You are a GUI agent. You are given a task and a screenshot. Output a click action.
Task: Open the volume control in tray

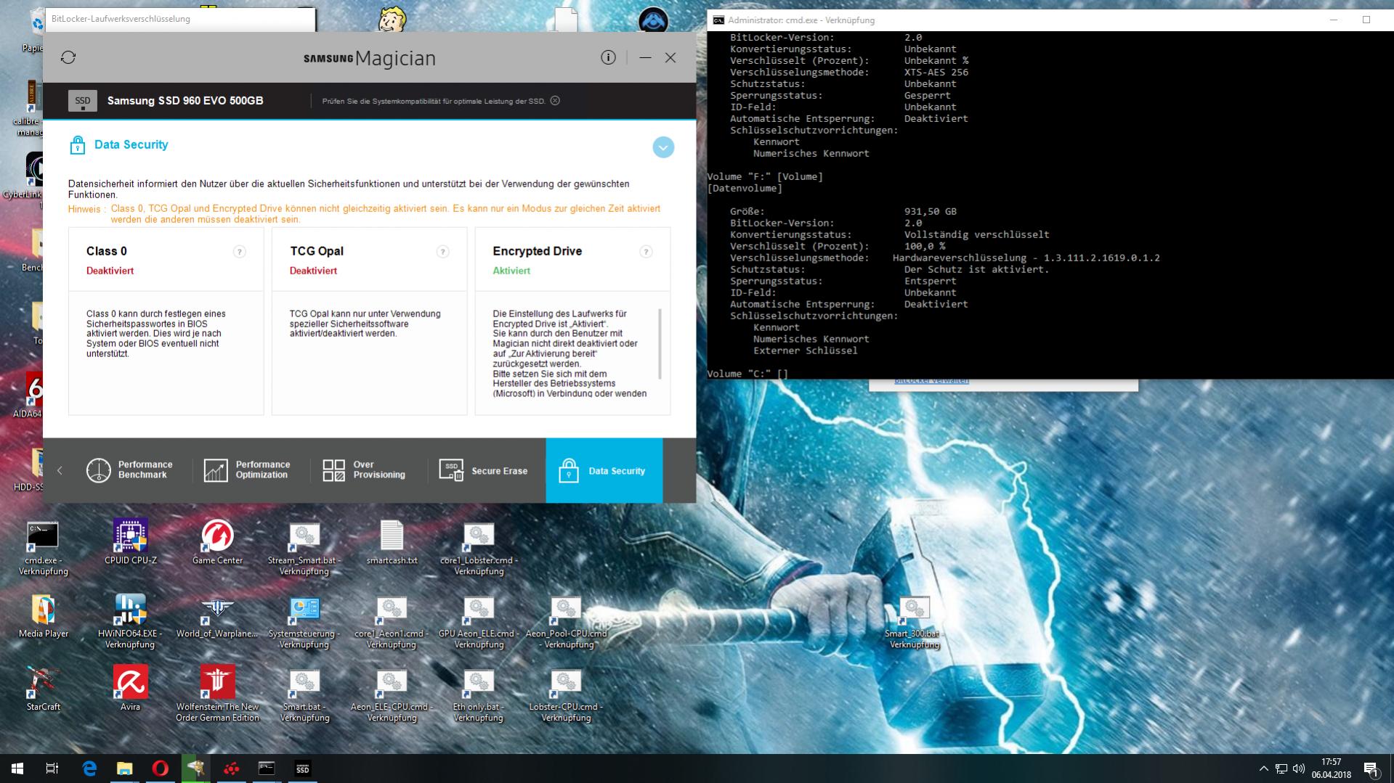(x=1298, y=768)
